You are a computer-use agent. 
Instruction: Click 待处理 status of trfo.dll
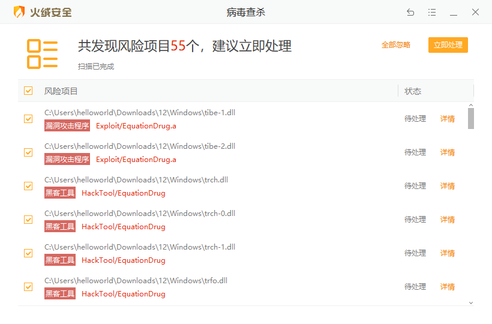[415, 287]
